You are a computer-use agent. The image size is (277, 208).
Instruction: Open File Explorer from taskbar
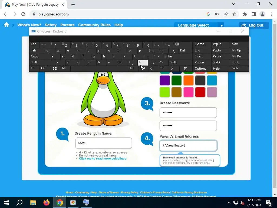point(33,203)
